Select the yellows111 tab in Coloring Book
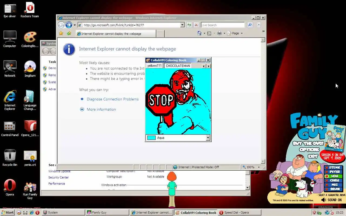This screenshot has width=346, height=216. click(x=154, y=66)
